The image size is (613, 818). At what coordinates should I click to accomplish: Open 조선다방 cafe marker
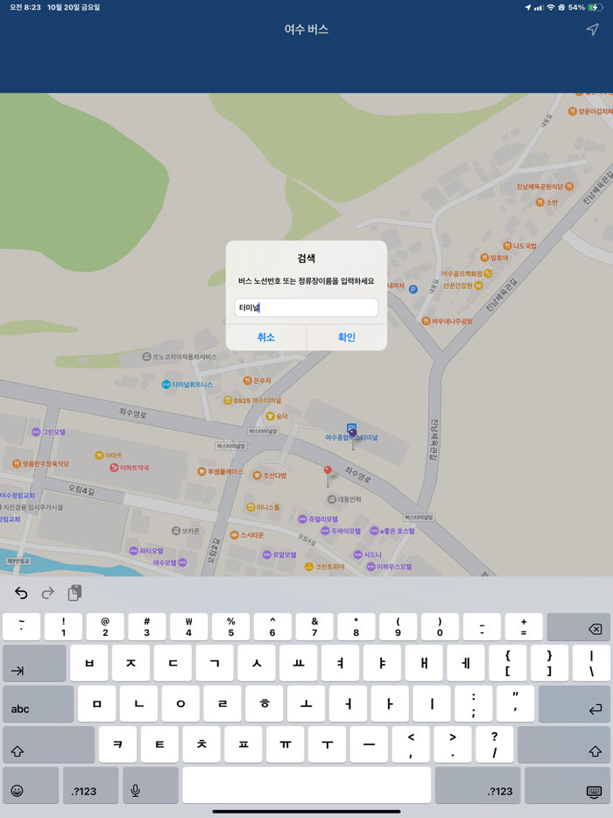[269, 476]
